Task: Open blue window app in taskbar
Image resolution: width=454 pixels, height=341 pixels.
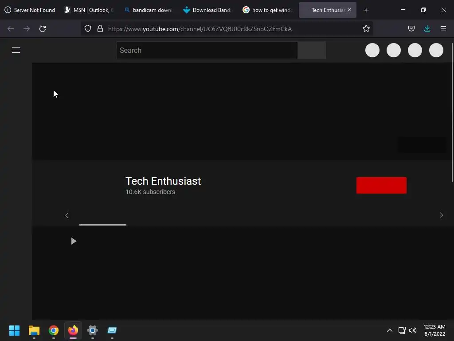Action: pyautogui.click(x=112, y=330)
